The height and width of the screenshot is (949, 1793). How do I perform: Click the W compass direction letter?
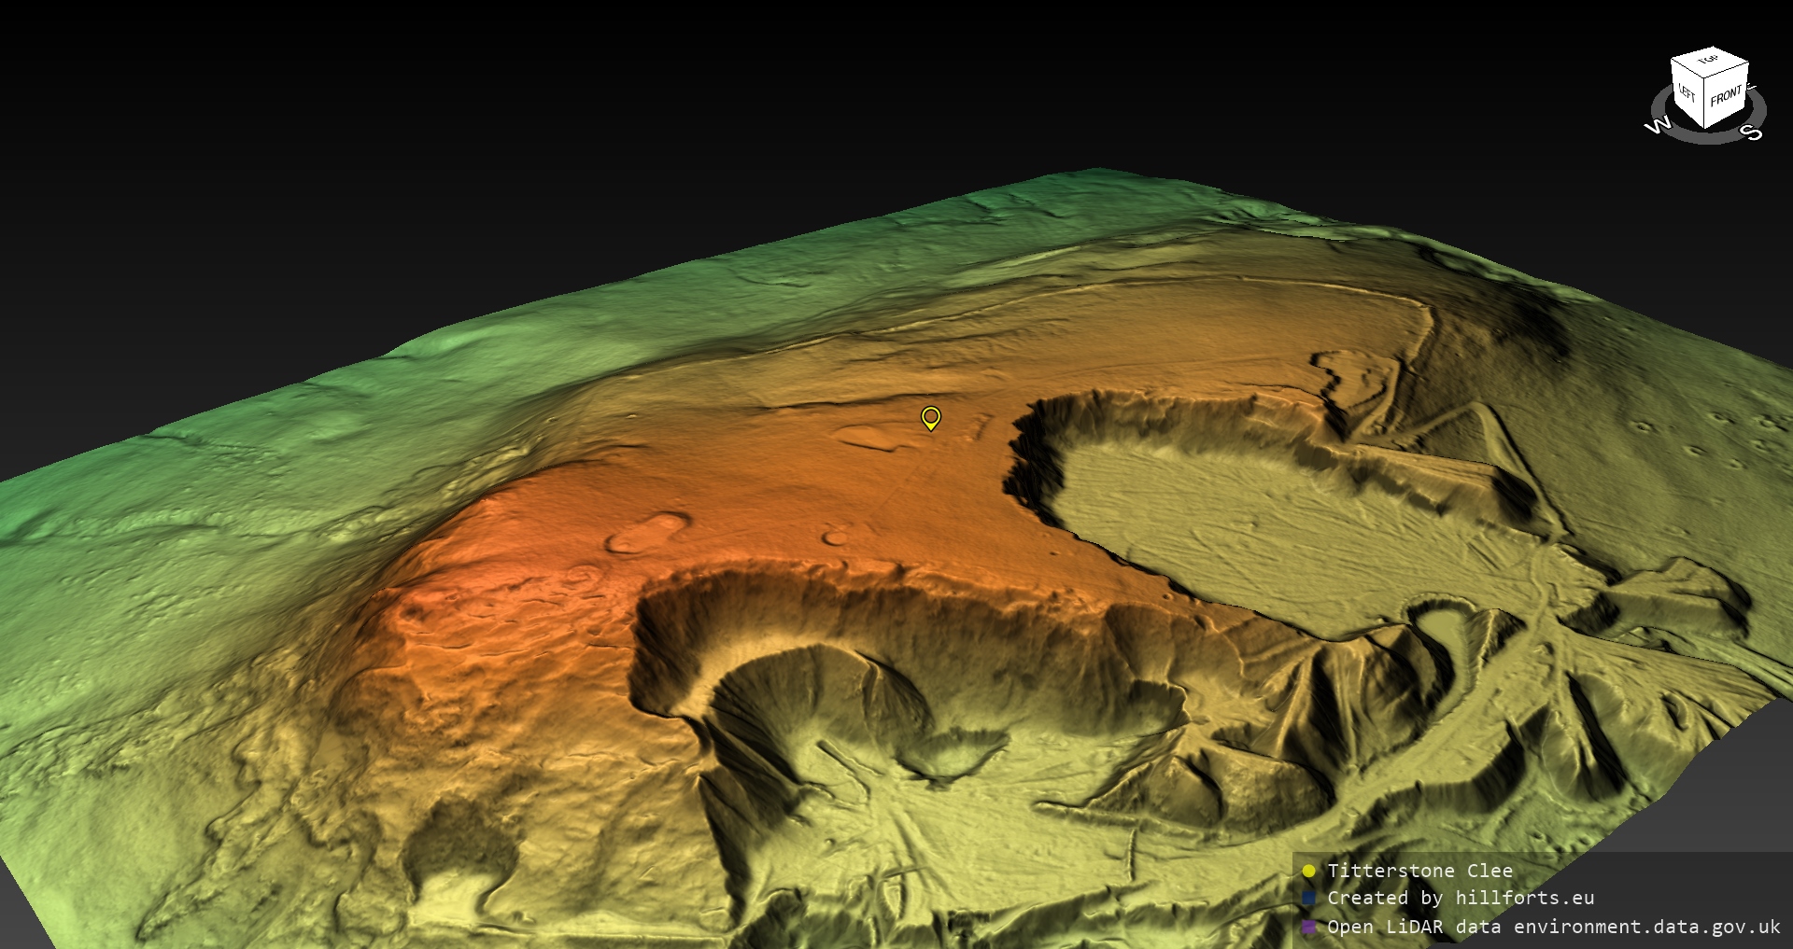pyautogui.click(x=1658, y=125)
